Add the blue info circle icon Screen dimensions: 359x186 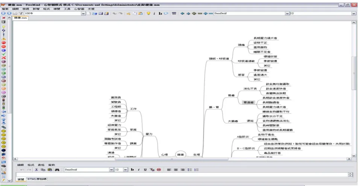click(x=4, y=50)
